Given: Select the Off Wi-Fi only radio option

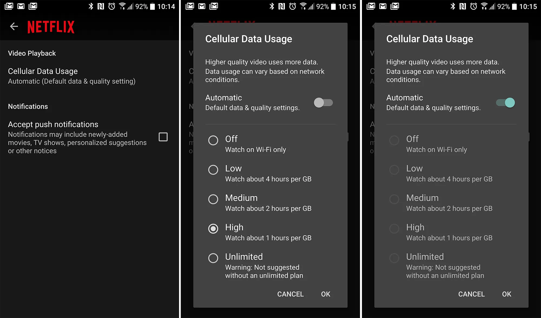Looking at the screenshot, I should point(213,140).
